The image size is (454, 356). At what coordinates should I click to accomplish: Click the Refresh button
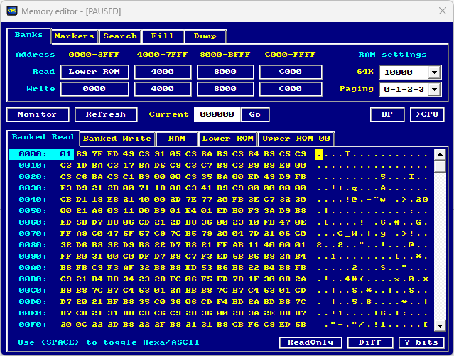tap(106, 114)
